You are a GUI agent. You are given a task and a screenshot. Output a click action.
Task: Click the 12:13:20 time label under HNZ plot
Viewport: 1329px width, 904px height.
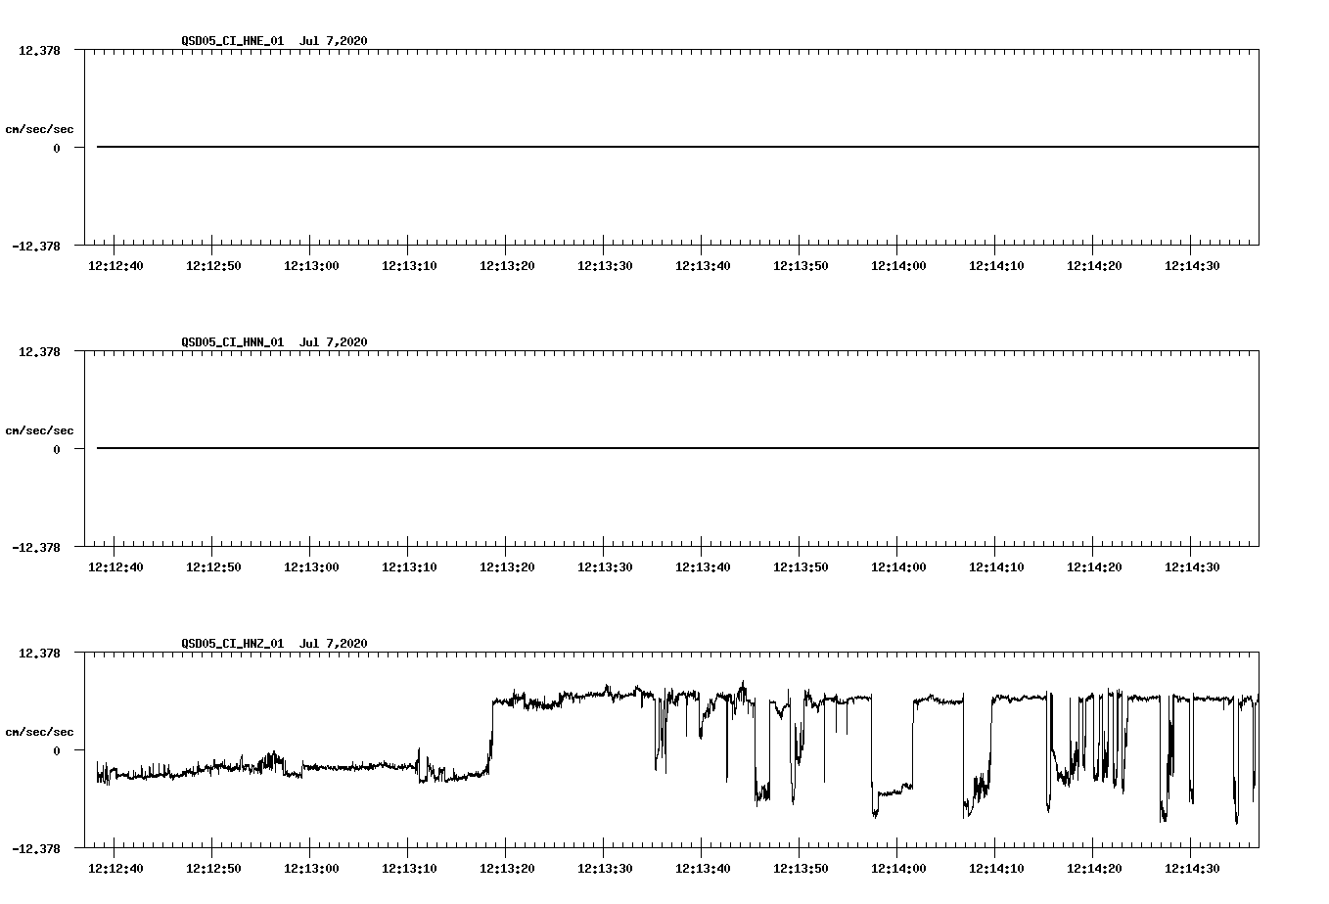[507, 869]
